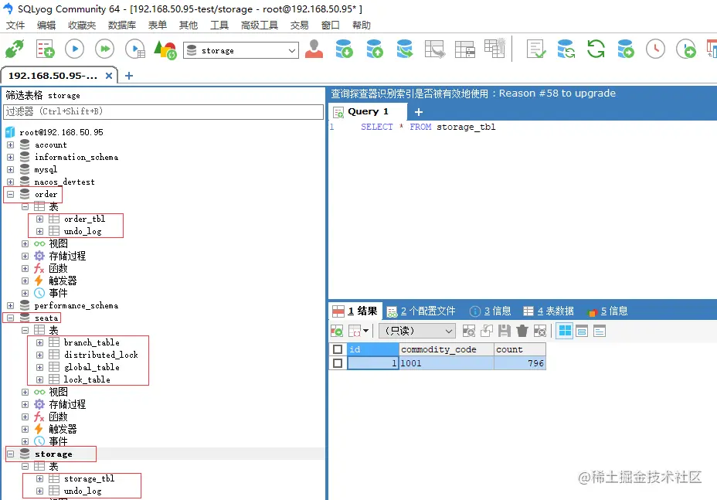Open the new query tab icon

[417, 112]
